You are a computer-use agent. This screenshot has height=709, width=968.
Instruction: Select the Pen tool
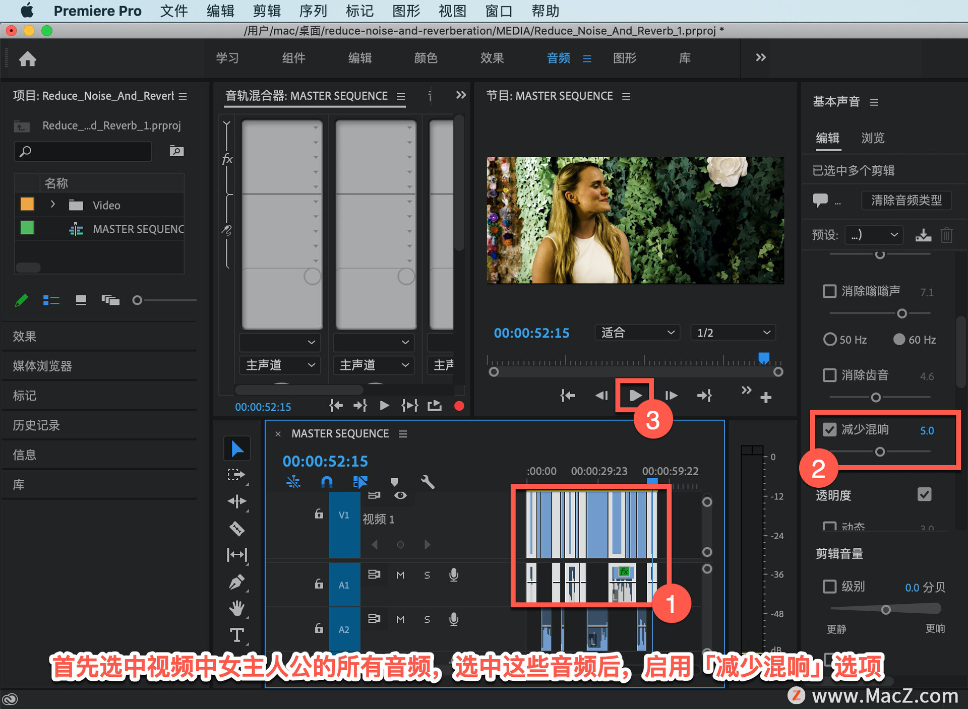[x=236, y=582]
